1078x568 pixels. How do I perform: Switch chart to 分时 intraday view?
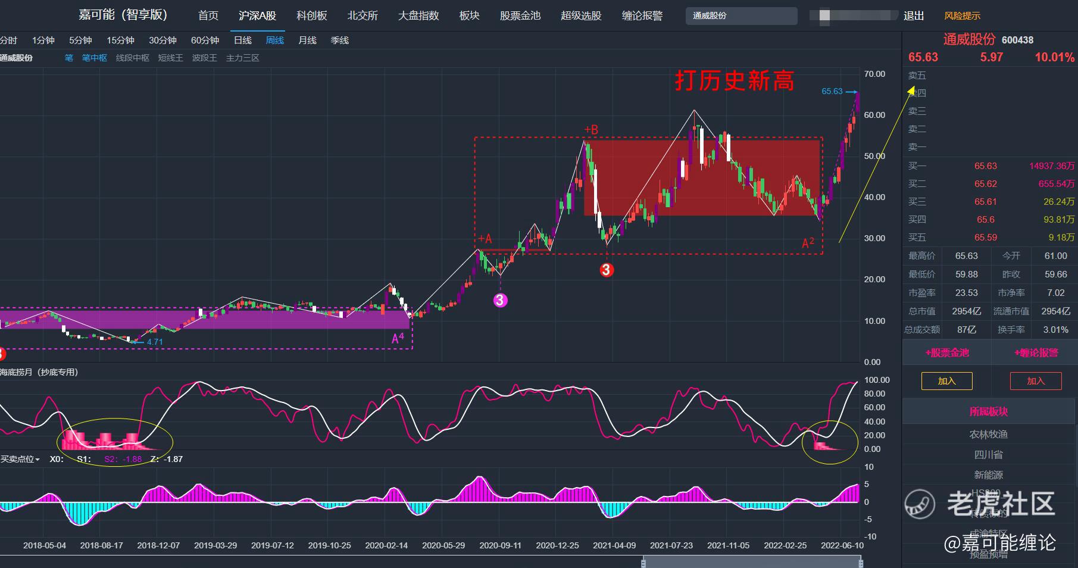click(8, 40)
